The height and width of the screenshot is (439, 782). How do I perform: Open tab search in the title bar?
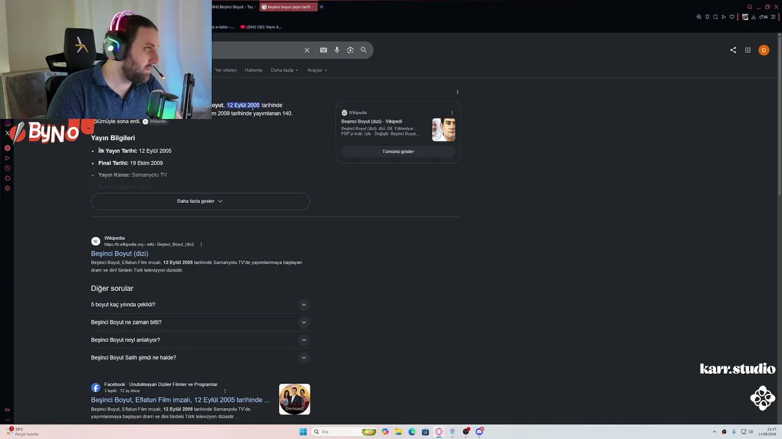[x=750, y=7]
